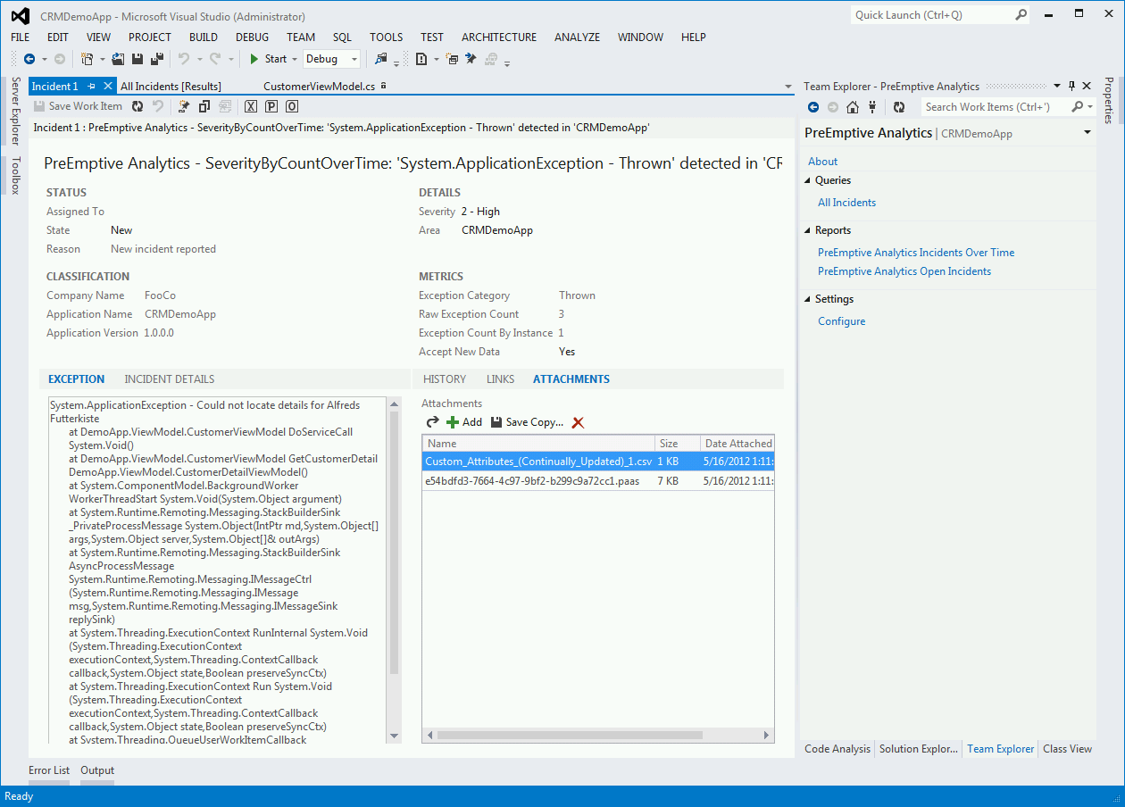Click the Open attachment arrow icon

(433, 422)
